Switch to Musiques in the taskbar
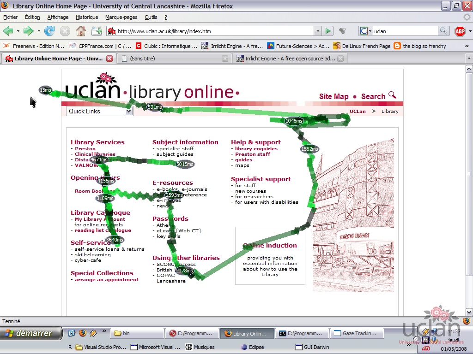Image resolution: width=473 pixels, height=354 pixels. pyautogui.click(x=200, y=347)
